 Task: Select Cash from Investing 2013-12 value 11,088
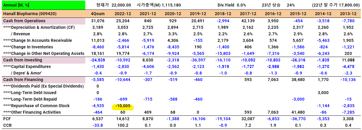[x=348, y=60]
